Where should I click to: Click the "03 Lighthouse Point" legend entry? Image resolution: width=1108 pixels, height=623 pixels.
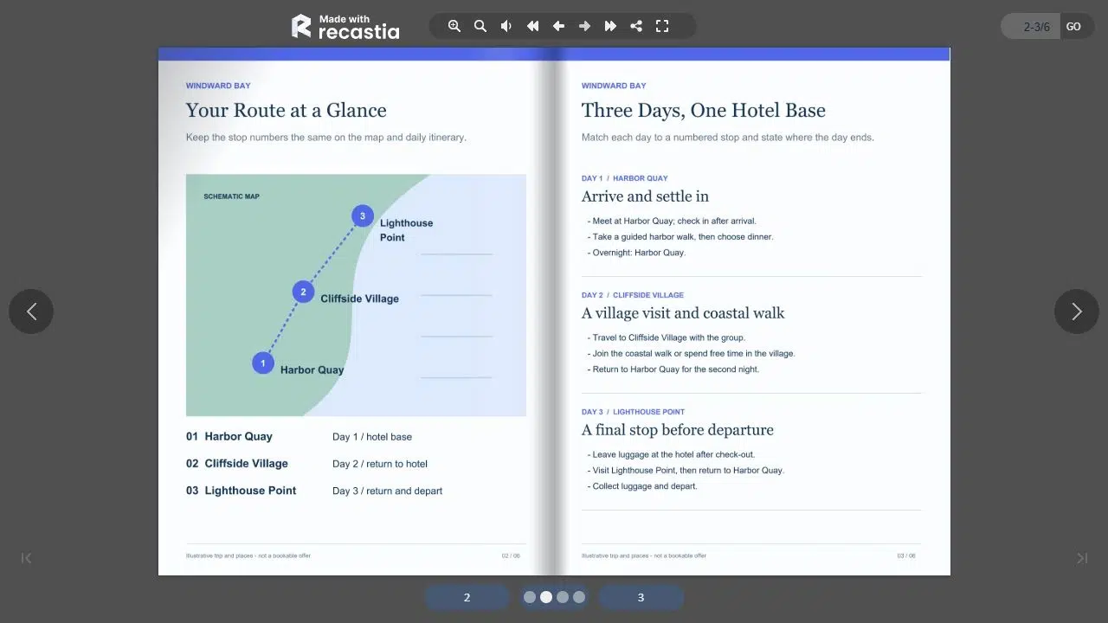click(242, 491)
